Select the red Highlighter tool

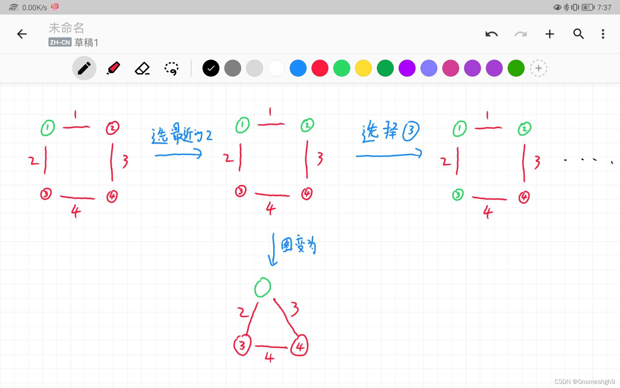click(x=113, y=68)
